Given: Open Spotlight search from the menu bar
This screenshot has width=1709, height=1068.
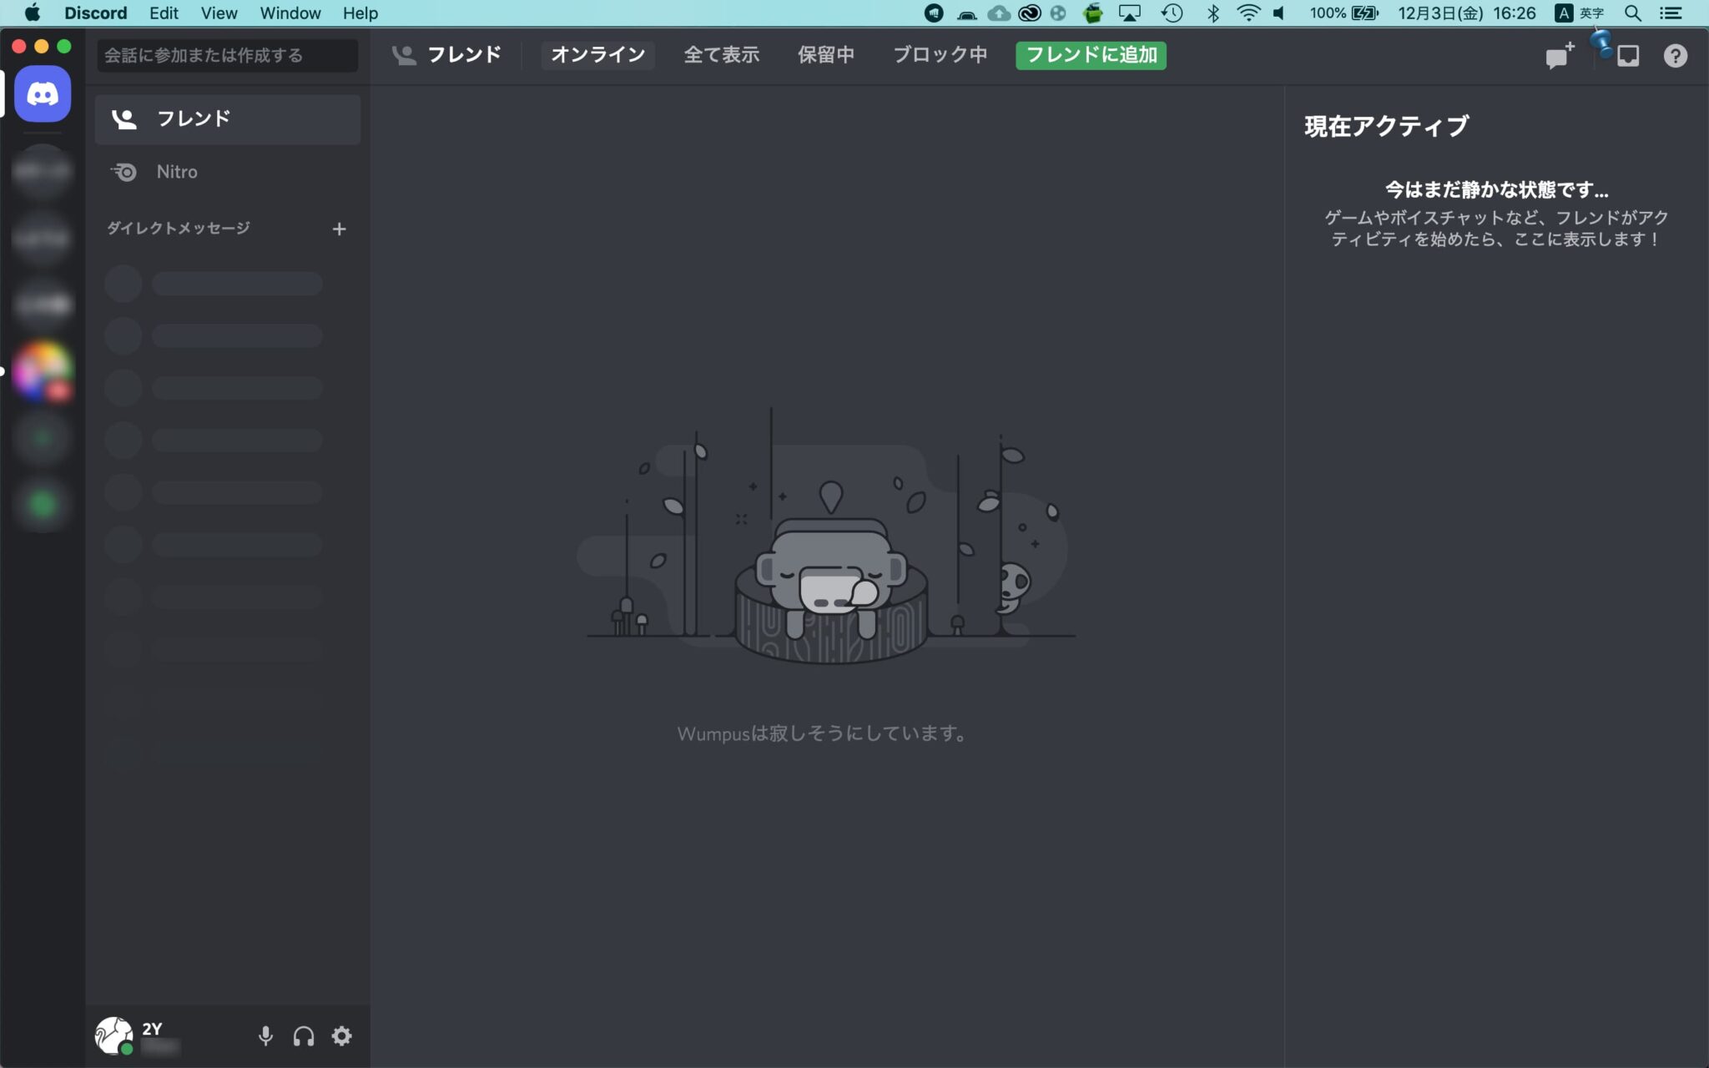Looking at the screenshot, I should 1635,13.
